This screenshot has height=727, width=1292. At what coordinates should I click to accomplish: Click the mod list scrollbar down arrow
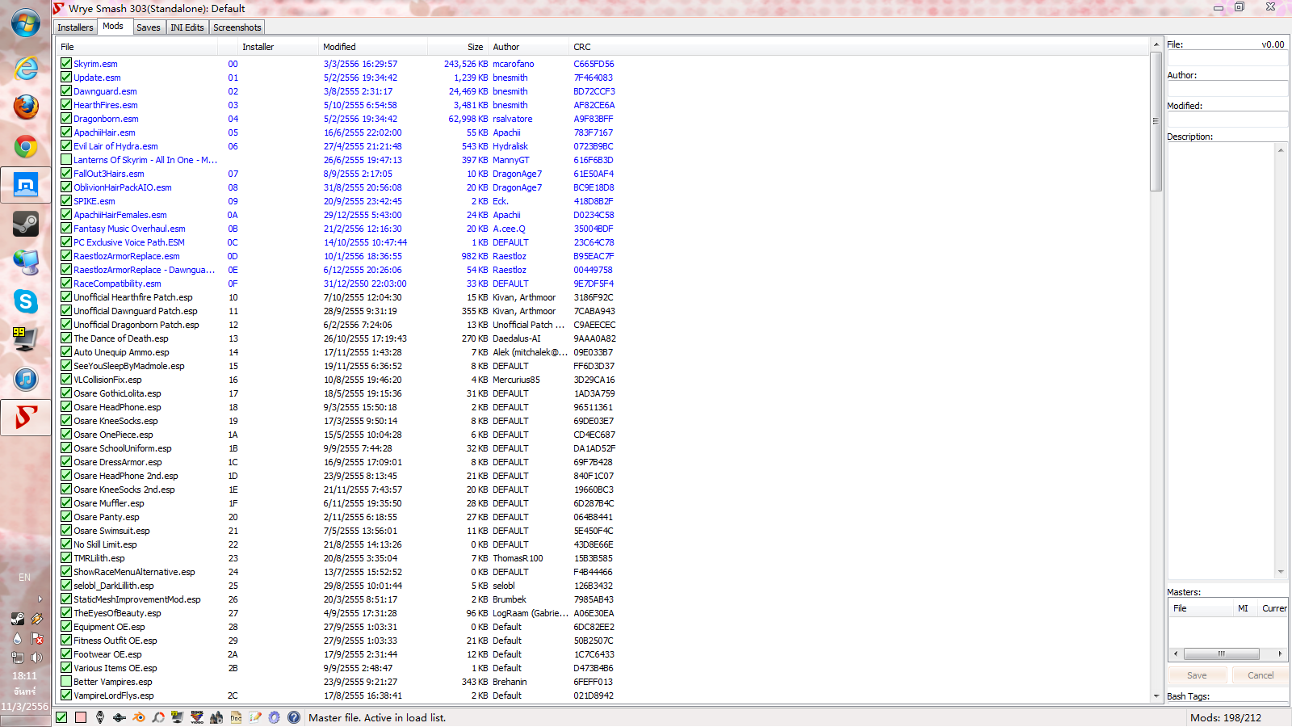pyautogui.click(x=1156, y=696)
